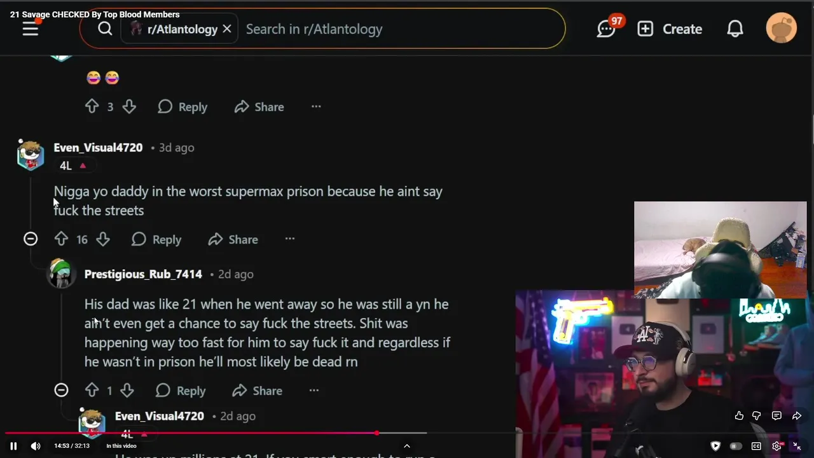Open the Prestigious_Rub_7414 user profile
This screenshot has width=814, height=458.
143,274
